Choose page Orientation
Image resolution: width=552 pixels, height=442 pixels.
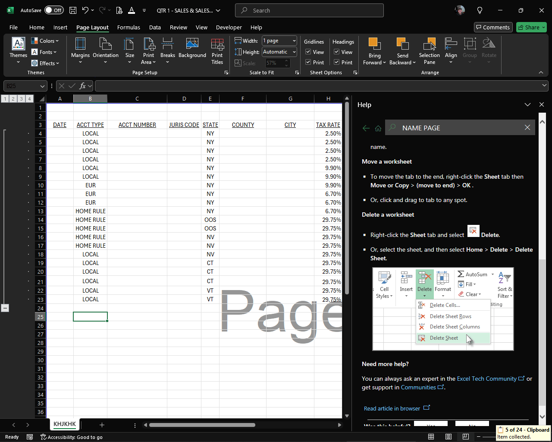click(x=106, y=51)
